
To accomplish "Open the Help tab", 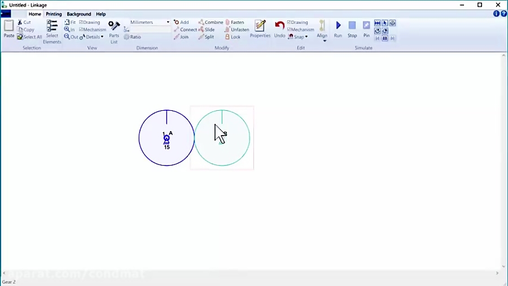I will [x=101, y=14].
